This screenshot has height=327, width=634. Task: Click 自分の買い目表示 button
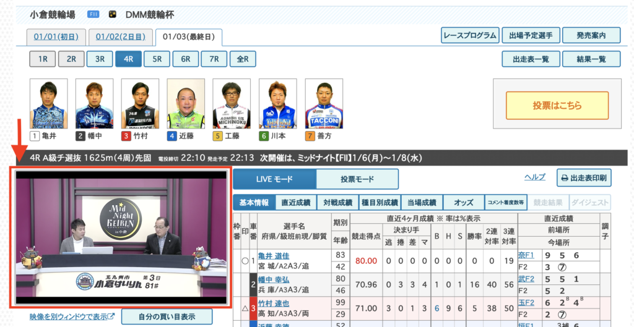coord(167,317)
